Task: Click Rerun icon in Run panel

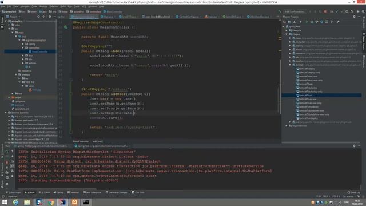Action: pos(7,152)
